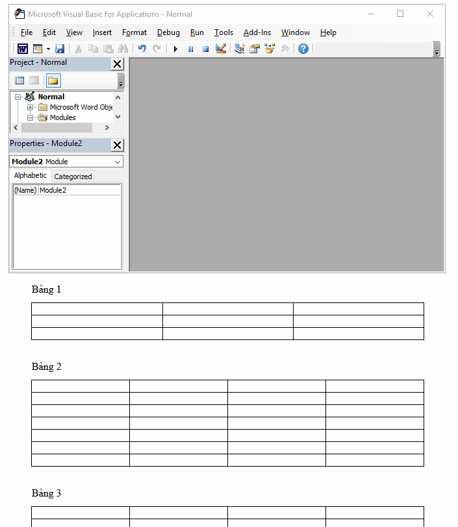Close the Project - Normal panel

pyautogui.click(x=117, y=64)
